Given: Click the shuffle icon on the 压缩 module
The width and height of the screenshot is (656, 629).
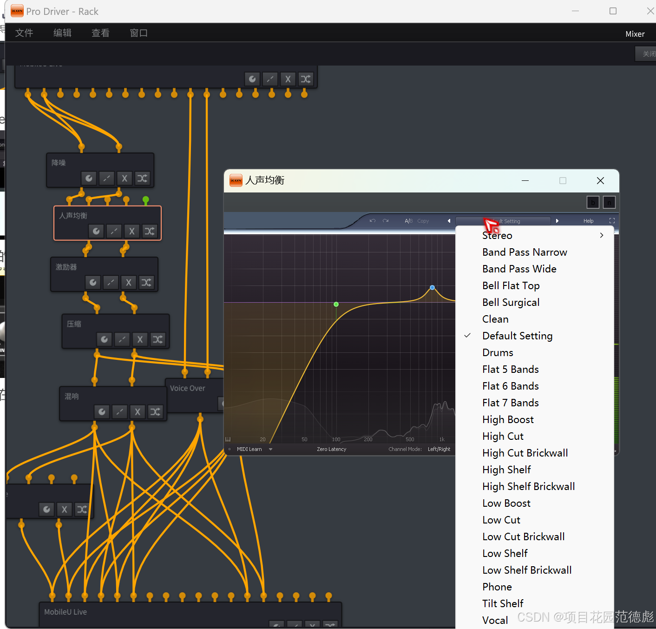Looking at the screenshot, I should tap(158, 339).
